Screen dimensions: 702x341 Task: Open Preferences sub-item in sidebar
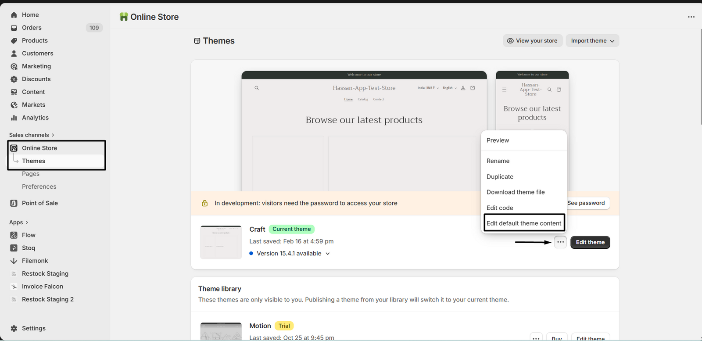pyautogui.click(x=39, y=187)
